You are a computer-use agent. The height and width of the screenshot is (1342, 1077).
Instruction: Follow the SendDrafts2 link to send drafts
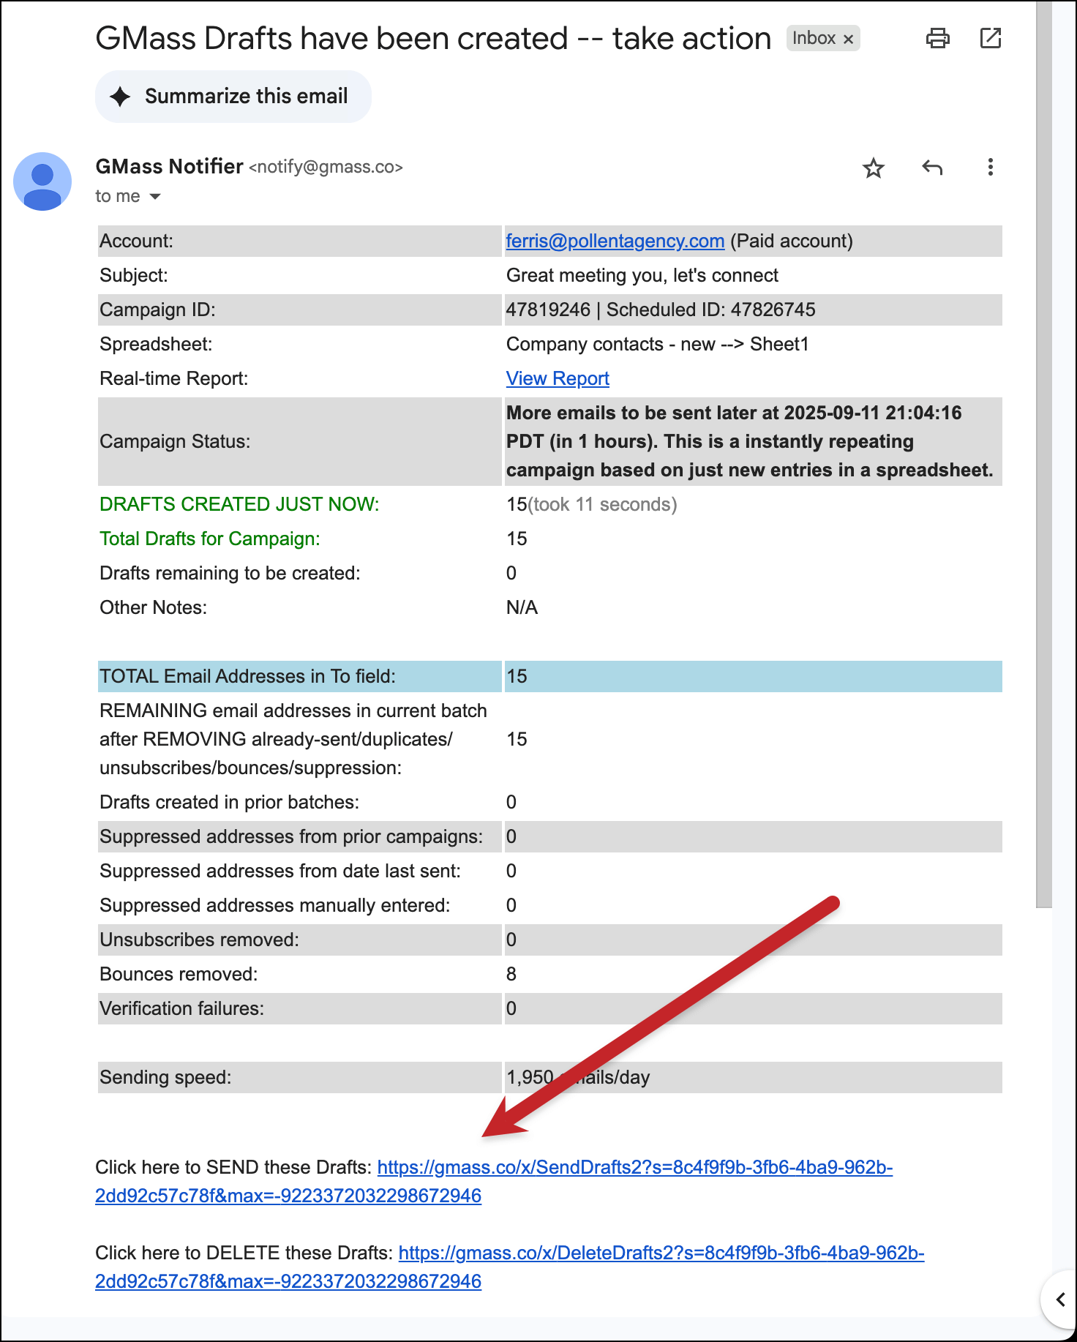point(634,1168)
